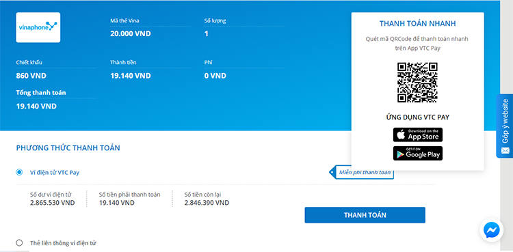Open Download on the App Store badge
513x252 pixels.
click(418, 135)
